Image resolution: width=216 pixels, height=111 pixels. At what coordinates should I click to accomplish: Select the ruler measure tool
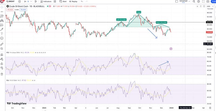pos(2,44)
